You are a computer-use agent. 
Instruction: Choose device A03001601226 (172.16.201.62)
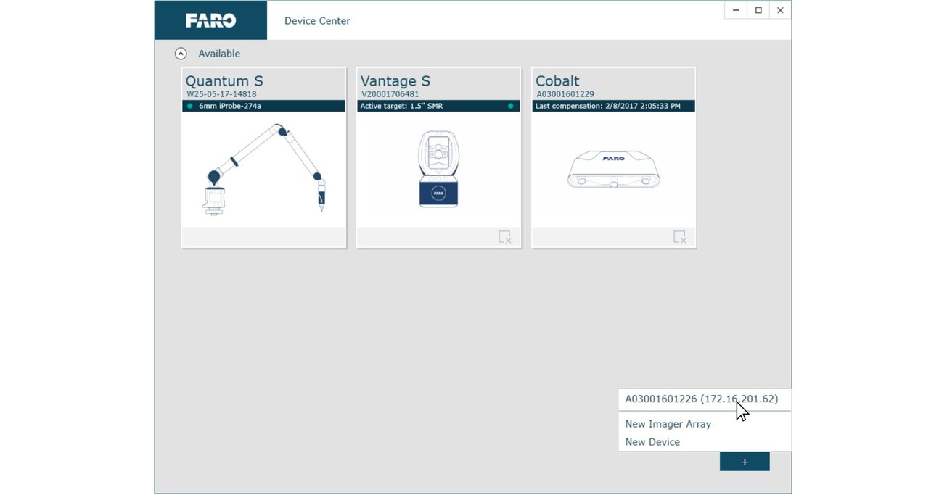pos(700,399)
